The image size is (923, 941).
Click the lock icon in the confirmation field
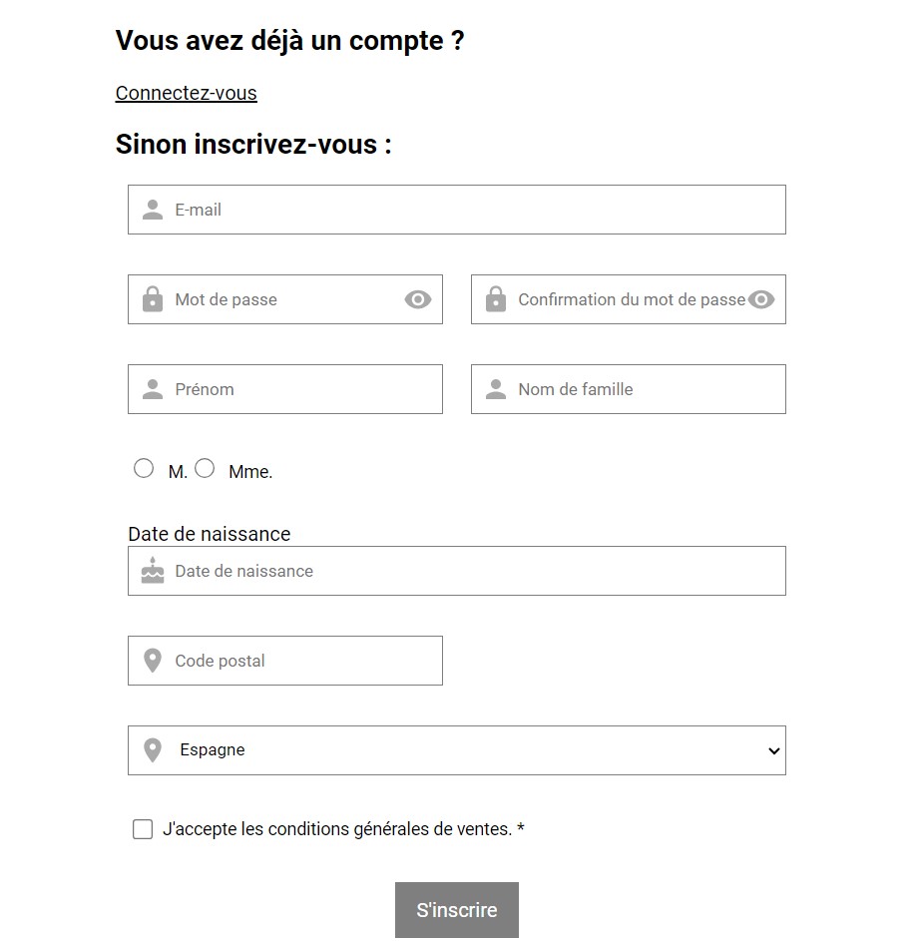point(495,299)
